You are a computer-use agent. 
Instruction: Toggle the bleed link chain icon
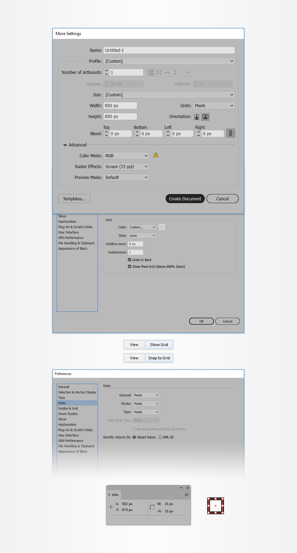pyautogui.click(x=231, y=133)
